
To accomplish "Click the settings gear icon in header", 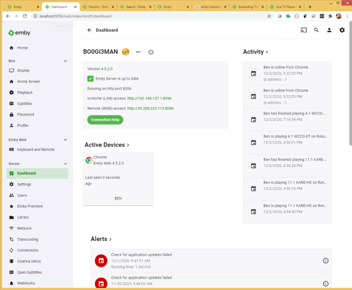I will (342, 30).
